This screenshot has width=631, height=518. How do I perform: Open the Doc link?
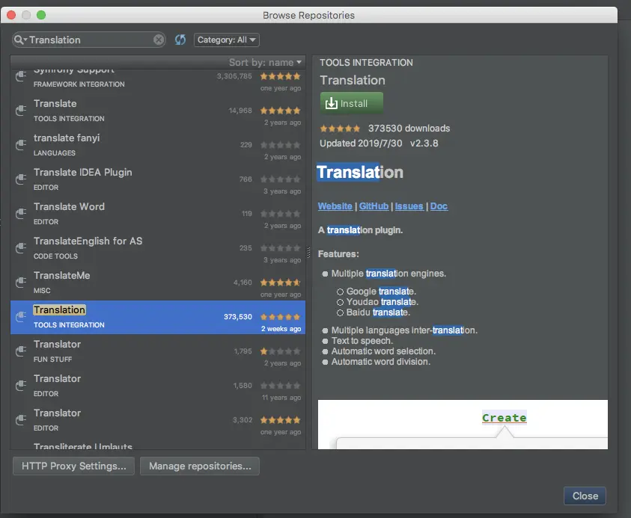coord(439,206)
